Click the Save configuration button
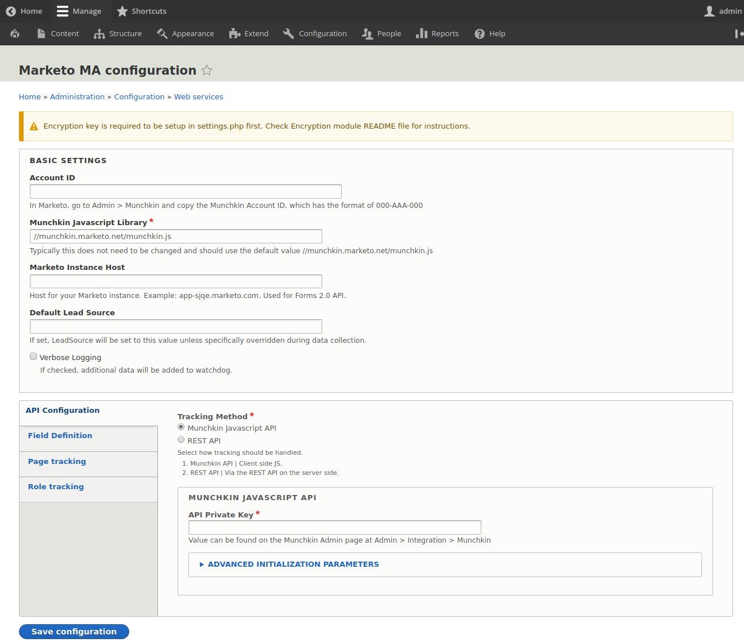744x642 pixels. pos(74,631)
